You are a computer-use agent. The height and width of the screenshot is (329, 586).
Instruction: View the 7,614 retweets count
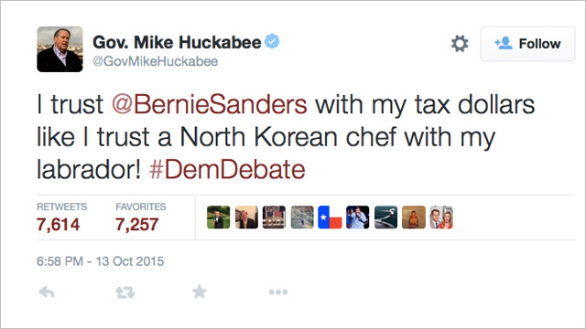pos(59,225)
